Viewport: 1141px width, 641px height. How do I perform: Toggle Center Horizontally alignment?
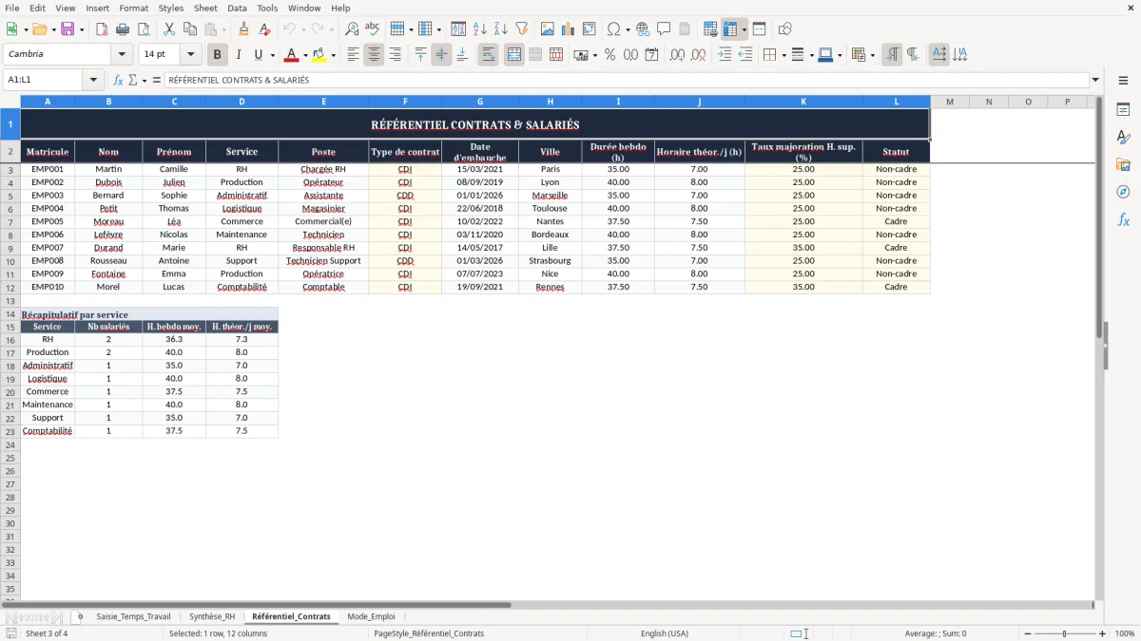point(374,55)
